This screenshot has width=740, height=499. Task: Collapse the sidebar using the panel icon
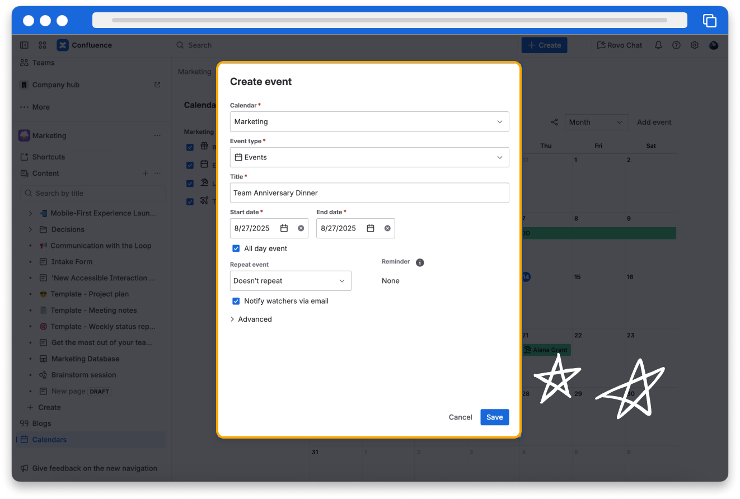pos(24,45)
